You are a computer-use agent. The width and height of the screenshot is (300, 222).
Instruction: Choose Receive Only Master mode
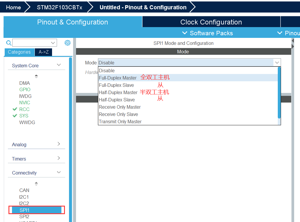tap(188, 107)
